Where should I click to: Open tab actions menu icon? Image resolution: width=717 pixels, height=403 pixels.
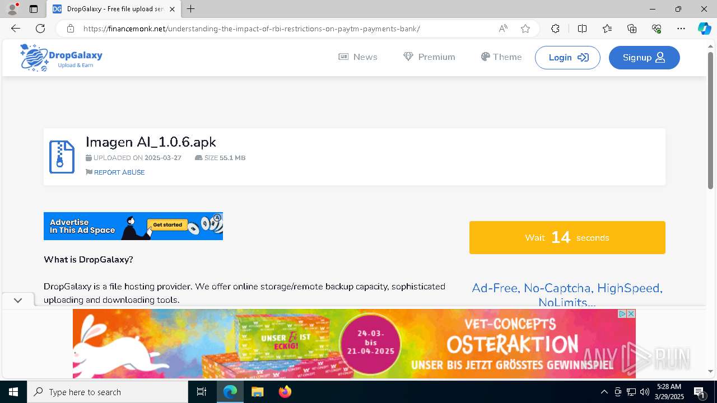pyautogui.click(x=34, y=9)
